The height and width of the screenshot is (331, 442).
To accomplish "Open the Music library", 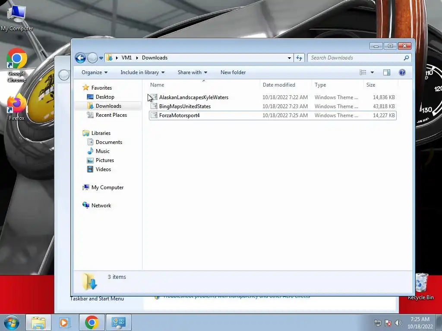I will click(103, 151).
